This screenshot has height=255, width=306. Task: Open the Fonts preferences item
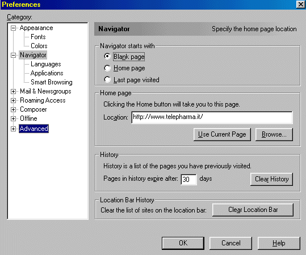[x=38, y=37]
